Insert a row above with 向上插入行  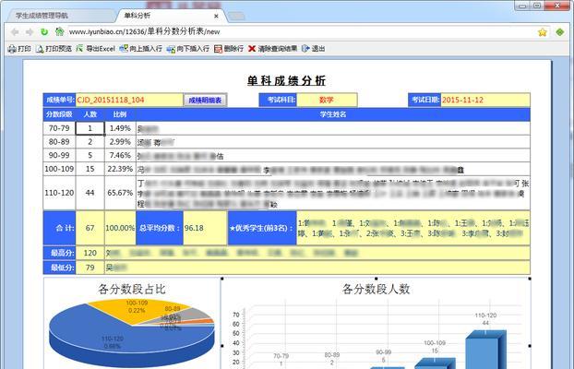click(x=141, y=49)
